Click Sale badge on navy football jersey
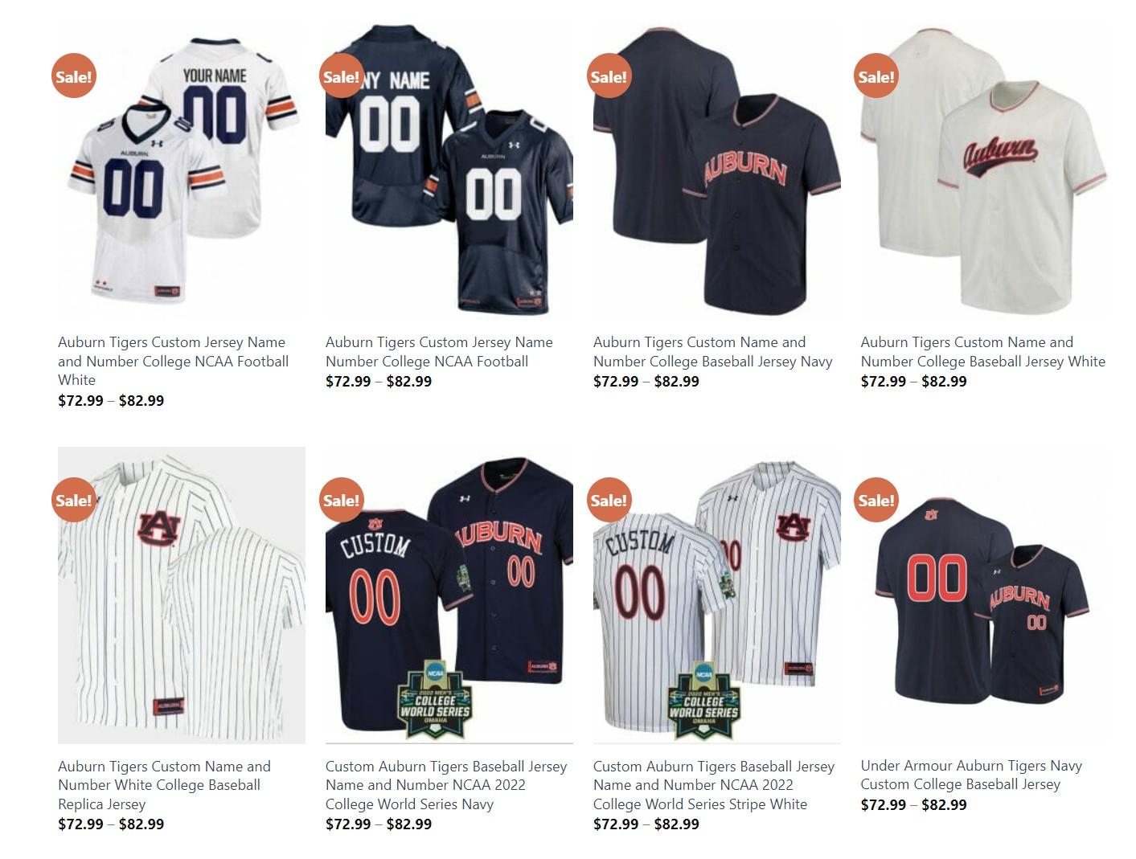This screenshot has height=859, width=1136. coord(342,76)
